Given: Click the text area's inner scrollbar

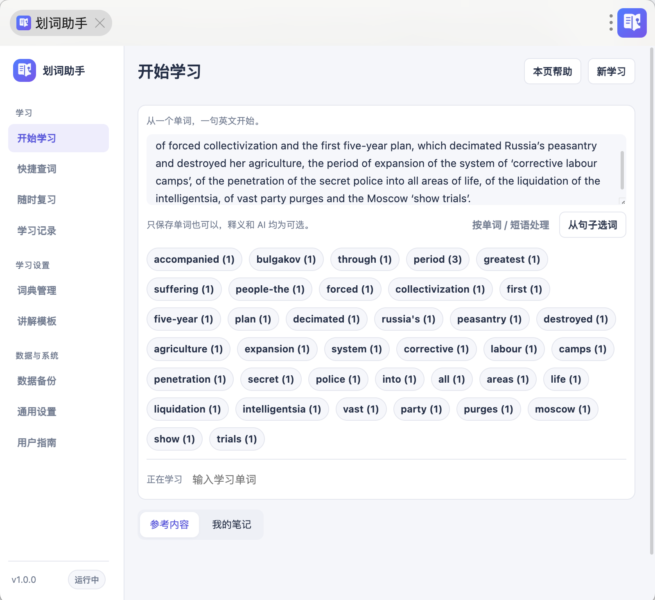Looking at the screenshot, I should [x=622, y=170].
